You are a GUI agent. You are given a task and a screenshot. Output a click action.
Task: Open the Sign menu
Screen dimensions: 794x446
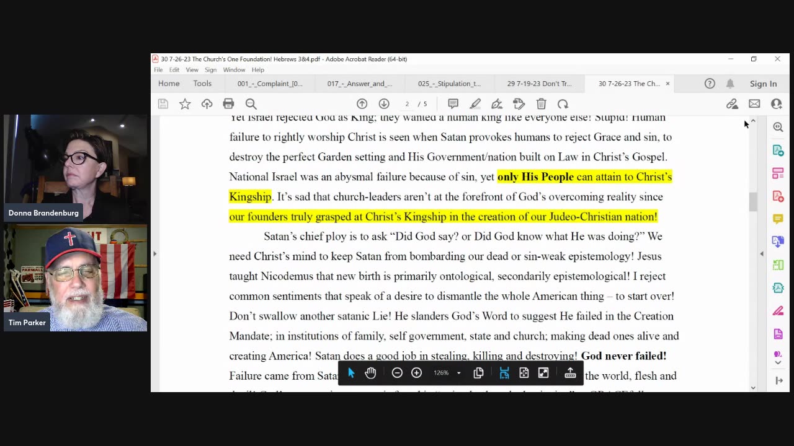point(211,70)
